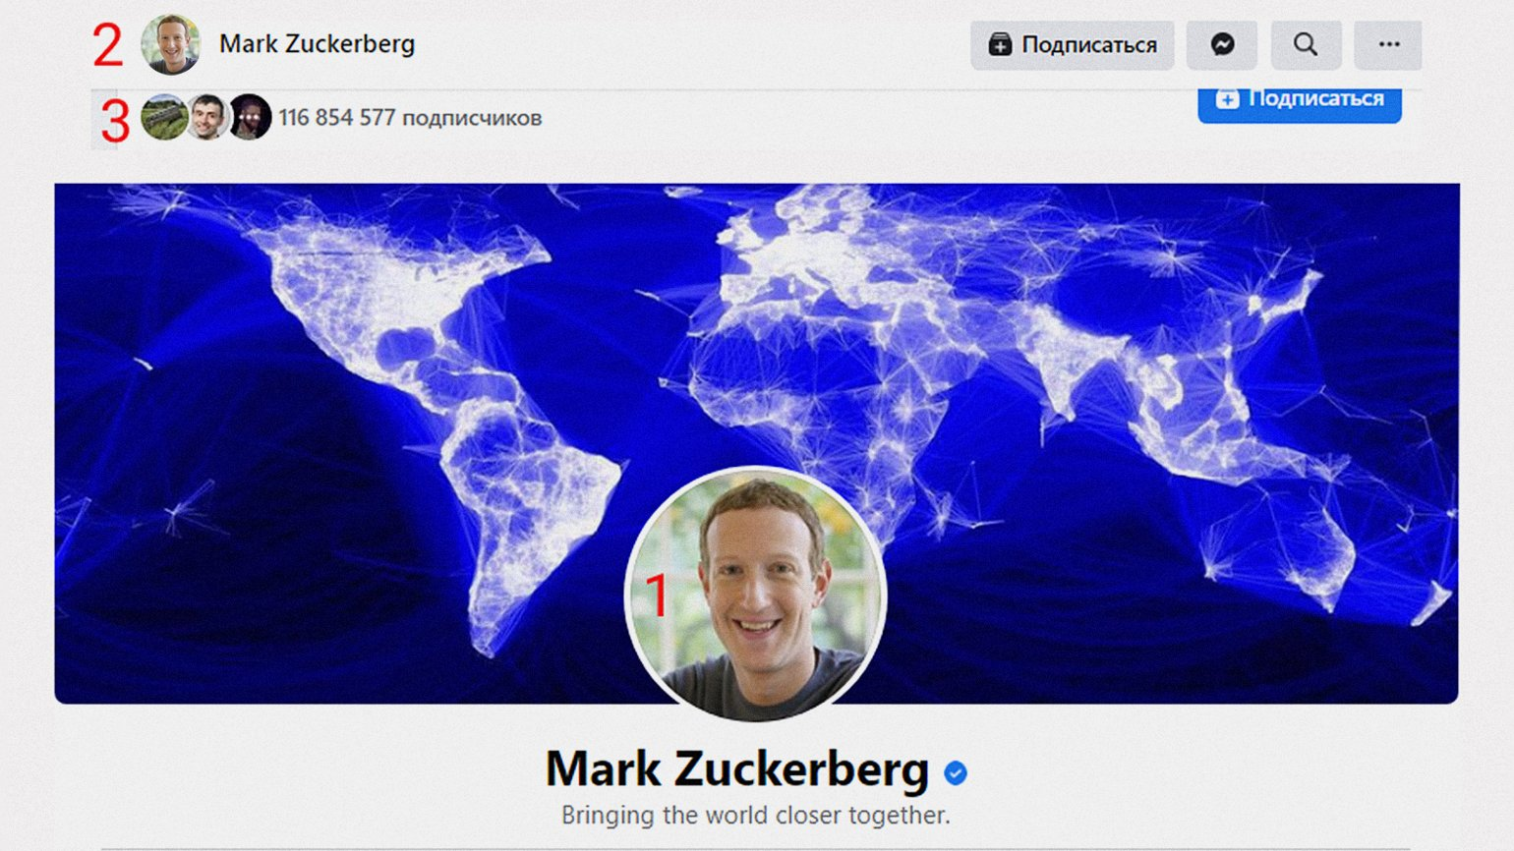
Task: Click the large Mark Zuckerberg profile heading
Action: [737, 769]
